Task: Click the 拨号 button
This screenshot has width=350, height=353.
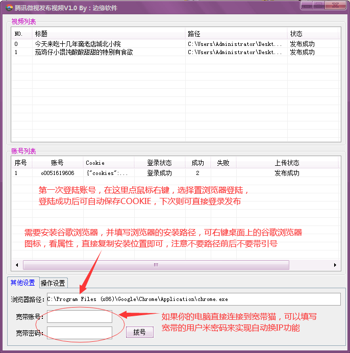Action: [140, 332]
